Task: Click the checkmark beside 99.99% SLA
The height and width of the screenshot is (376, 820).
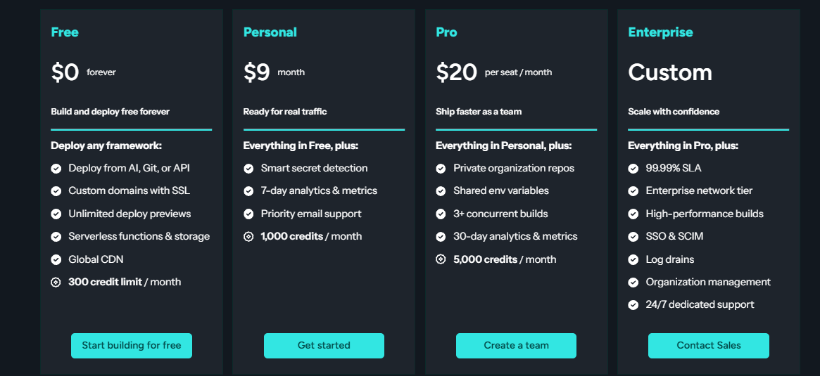Action: (633, 169)
